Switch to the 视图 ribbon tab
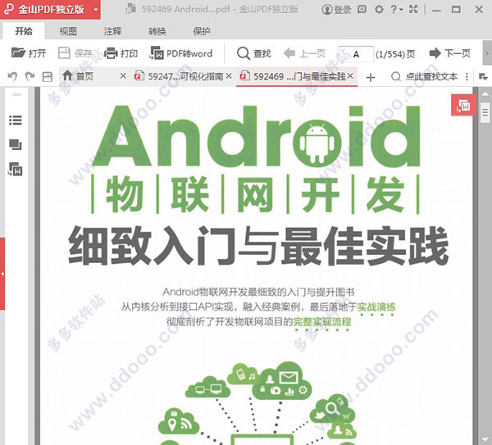Image resolution: width=492 pixels, height=445 pixels. pyautogui.click(x=68, y=31)
